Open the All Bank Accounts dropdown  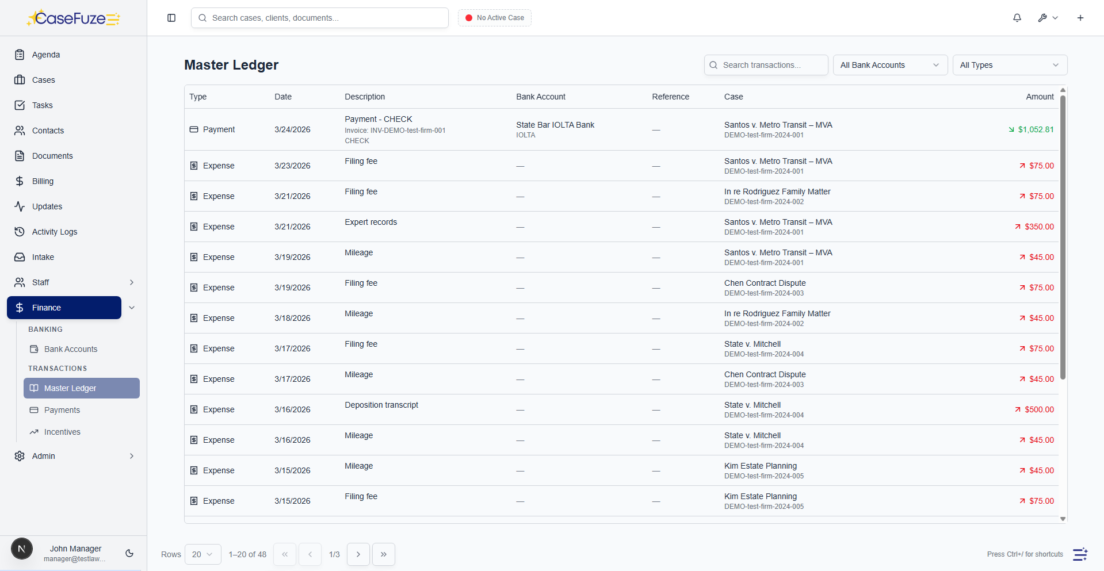pyautogui.click(x=889, y=65)
